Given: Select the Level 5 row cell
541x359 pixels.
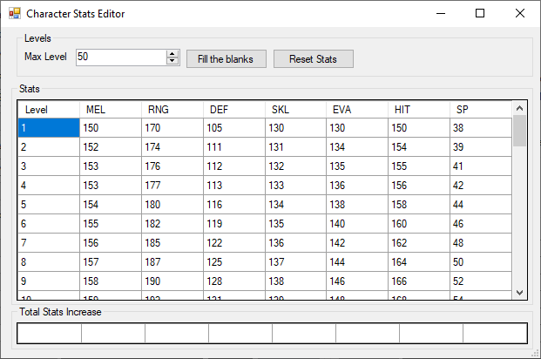Looking at the screenshot, I should pos(49,205).
